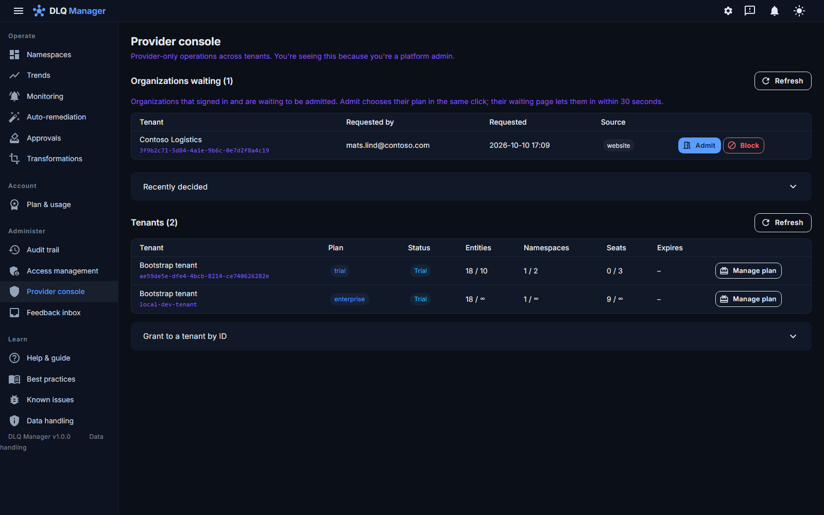
Task: Open the hamburger navigation menu
Action: tap(19, 11)
